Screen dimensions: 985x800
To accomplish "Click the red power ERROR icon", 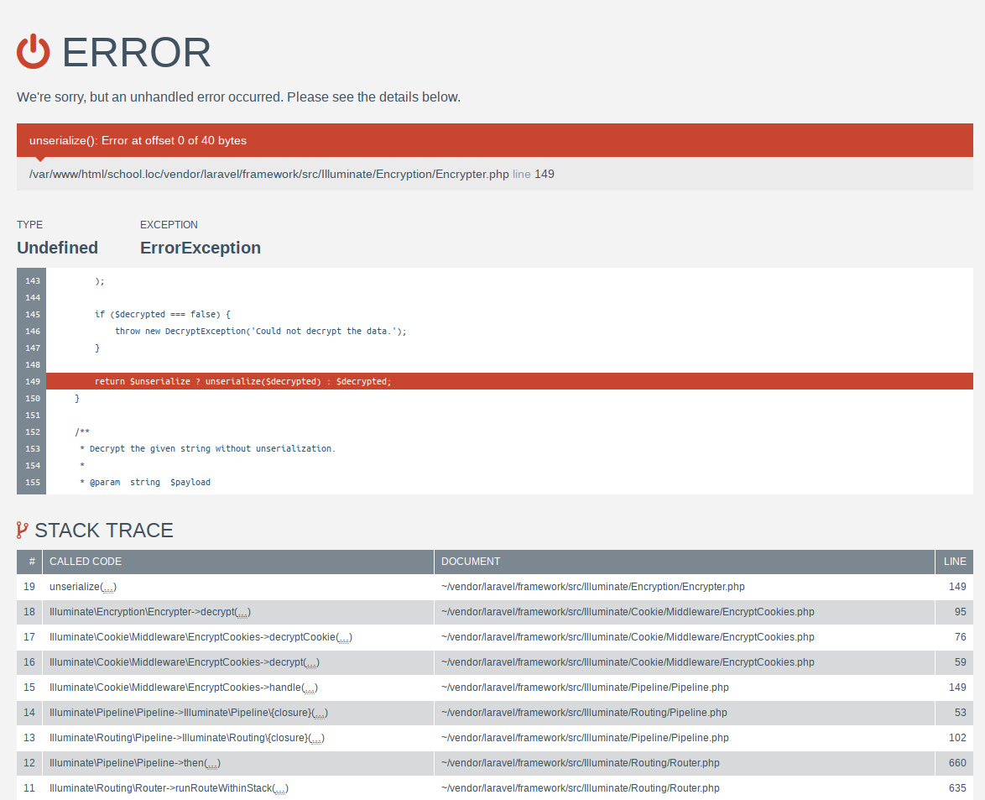I will coord(32,52).
